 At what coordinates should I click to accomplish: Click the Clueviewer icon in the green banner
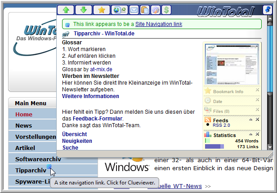(67, 25)
